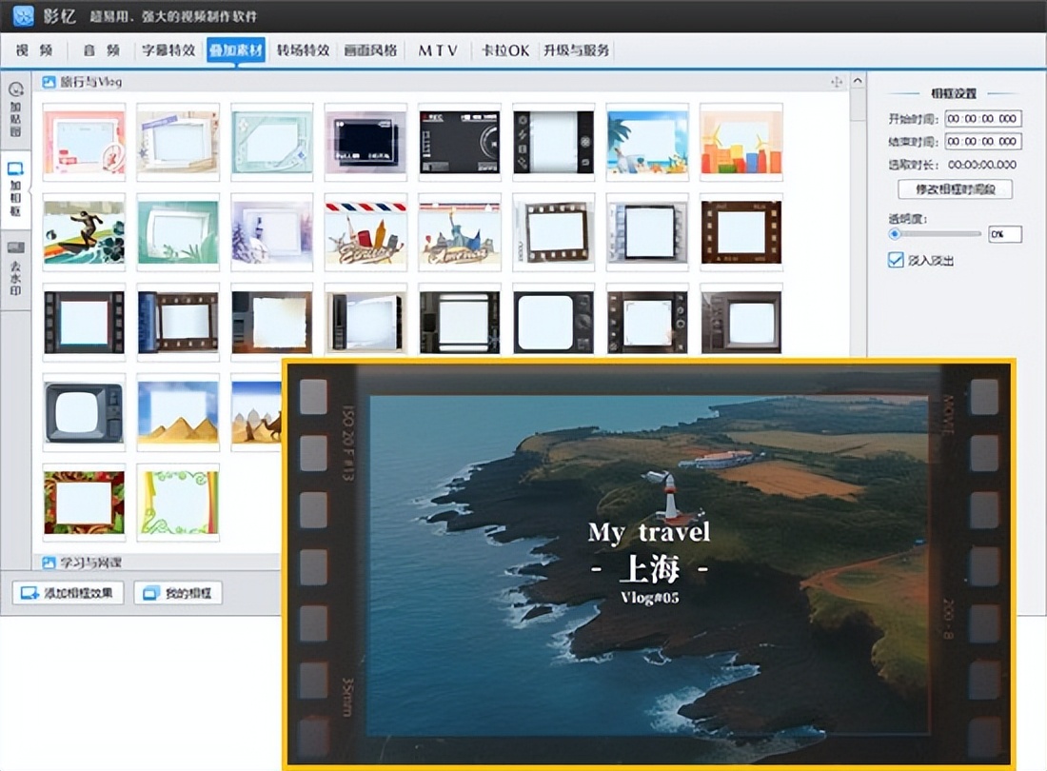Select the surfer beach frame thumbnail
The height and width of the screenshot is (771, 1047).
point(84,232)
